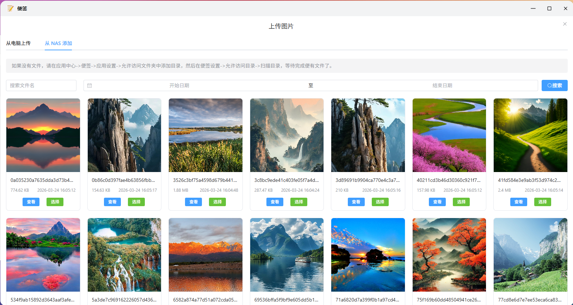This screenshot has width=573, height=305.
Task: Open the turquoise lake waterfalls thumbnail
Action: (124, 255)
